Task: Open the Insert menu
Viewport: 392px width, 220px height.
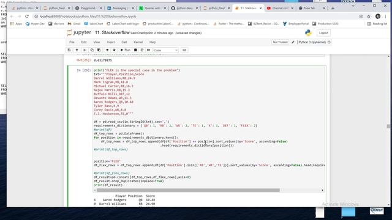Action: (111, 42)
